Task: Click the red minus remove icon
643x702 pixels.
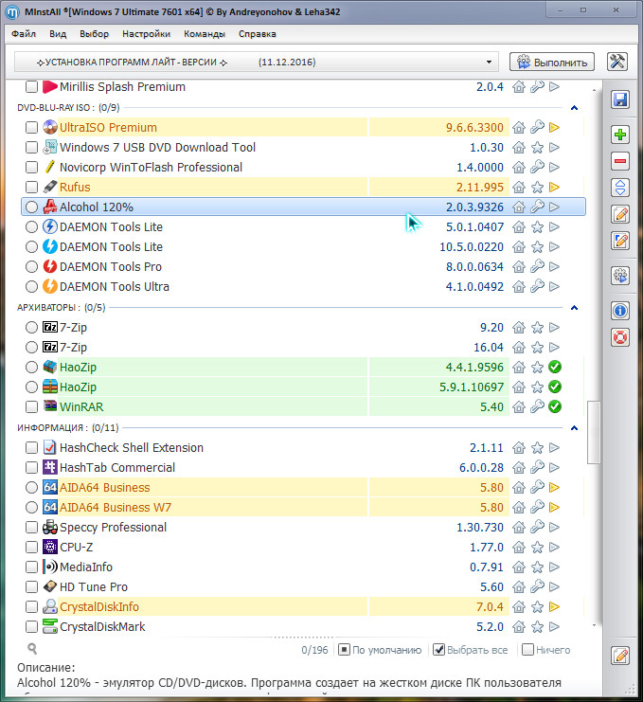Action: click(x=620, y=161)
